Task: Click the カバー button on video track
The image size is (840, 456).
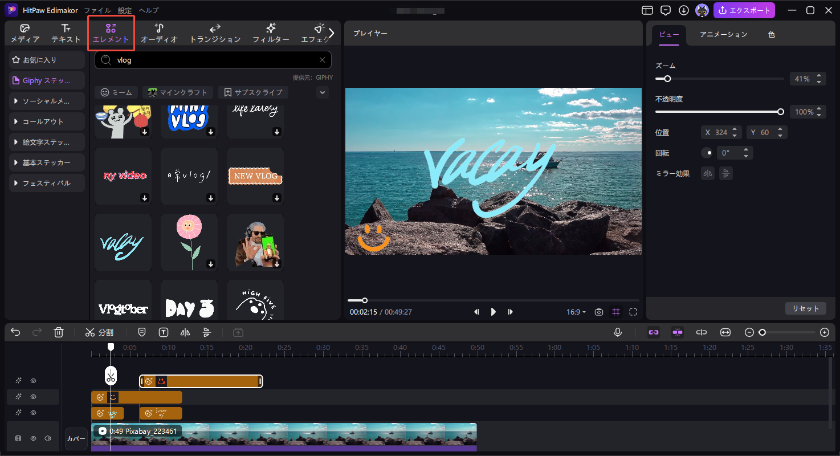Action: pos(76,439)
